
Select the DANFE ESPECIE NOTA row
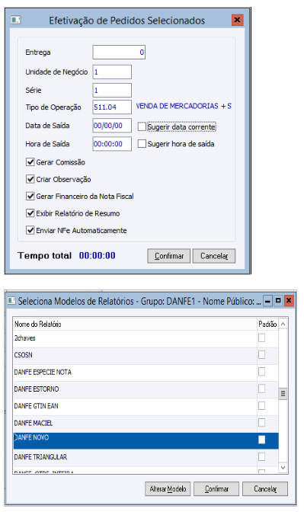[146, 373]
